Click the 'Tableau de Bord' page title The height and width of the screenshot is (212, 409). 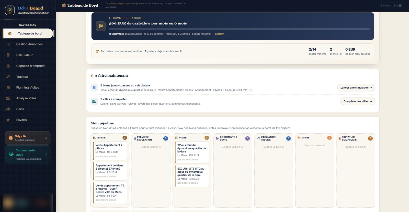tap(83, 5)
